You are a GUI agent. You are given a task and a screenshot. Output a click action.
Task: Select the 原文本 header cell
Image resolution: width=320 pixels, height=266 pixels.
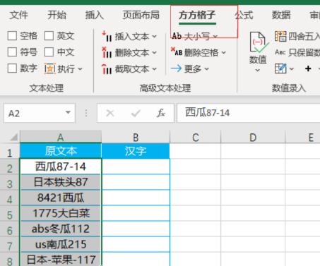pos(61,151)
